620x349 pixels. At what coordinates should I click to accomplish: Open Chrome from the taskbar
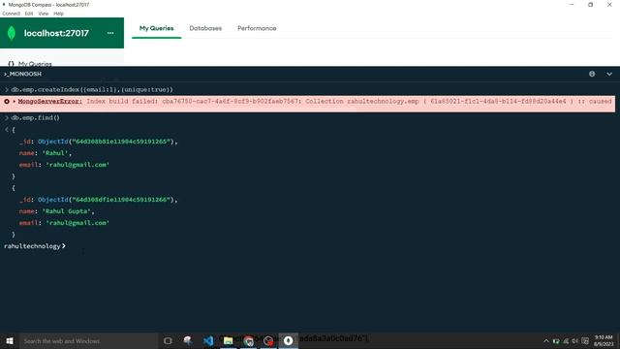248,340
